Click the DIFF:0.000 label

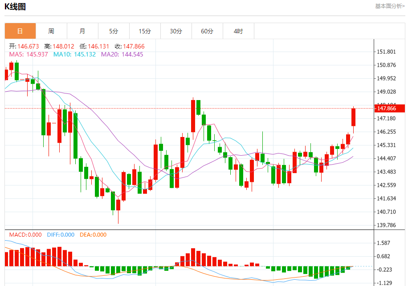point(61,235)
